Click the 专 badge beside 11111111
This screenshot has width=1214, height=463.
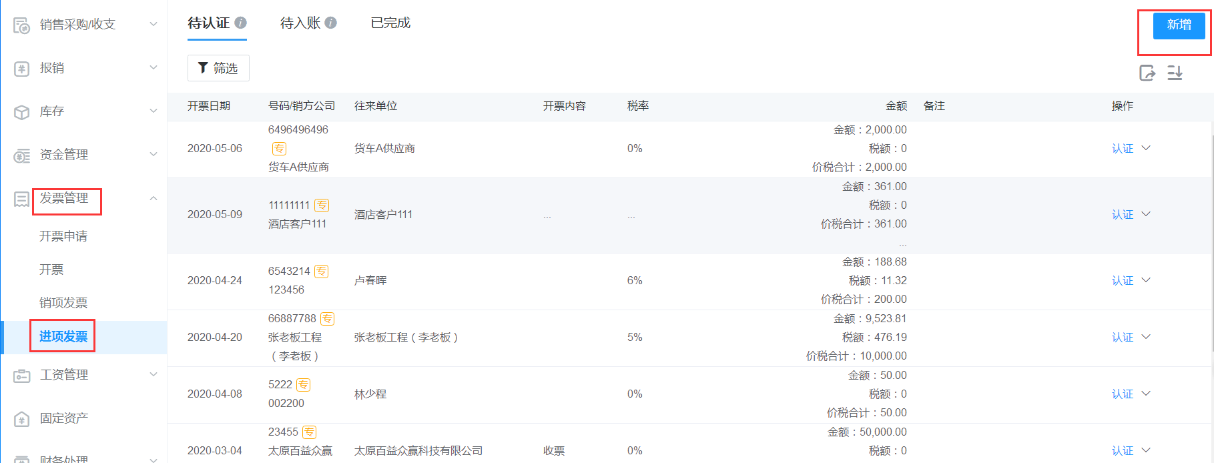point(322,205)
